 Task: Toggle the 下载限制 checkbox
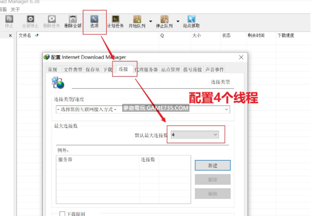pyautogui.click(x=62, y=214)
